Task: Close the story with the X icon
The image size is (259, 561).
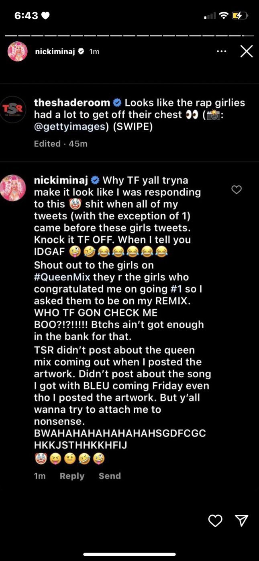Action: pos(246,51)
